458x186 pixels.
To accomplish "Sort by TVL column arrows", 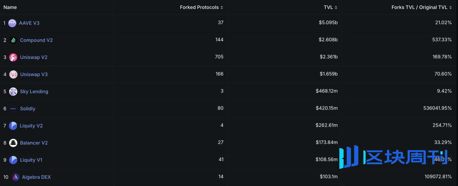I will click(336, 8).
